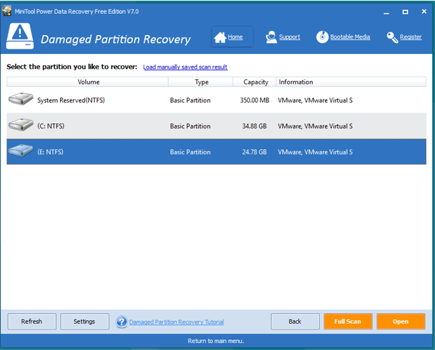This screenshot has height=350, width=435.
Task: Click the blue help question mark icon
Action: (x=121, y=322)
